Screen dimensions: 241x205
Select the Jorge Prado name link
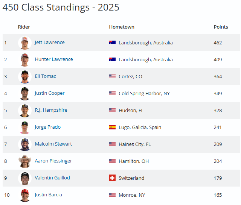click(x=47, y=127)
